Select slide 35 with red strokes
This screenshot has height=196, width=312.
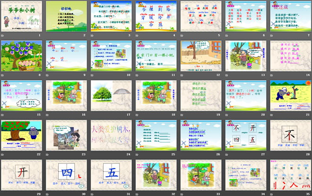291,175
